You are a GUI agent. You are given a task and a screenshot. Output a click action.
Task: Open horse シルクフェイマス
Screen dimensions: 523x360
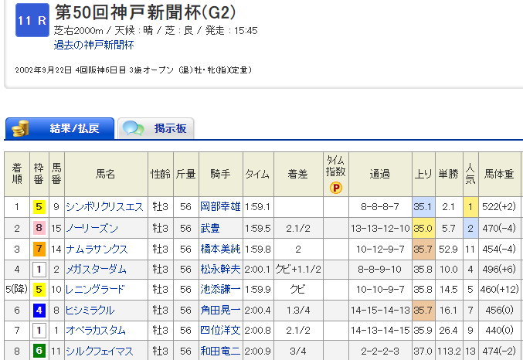click(100, 351)
